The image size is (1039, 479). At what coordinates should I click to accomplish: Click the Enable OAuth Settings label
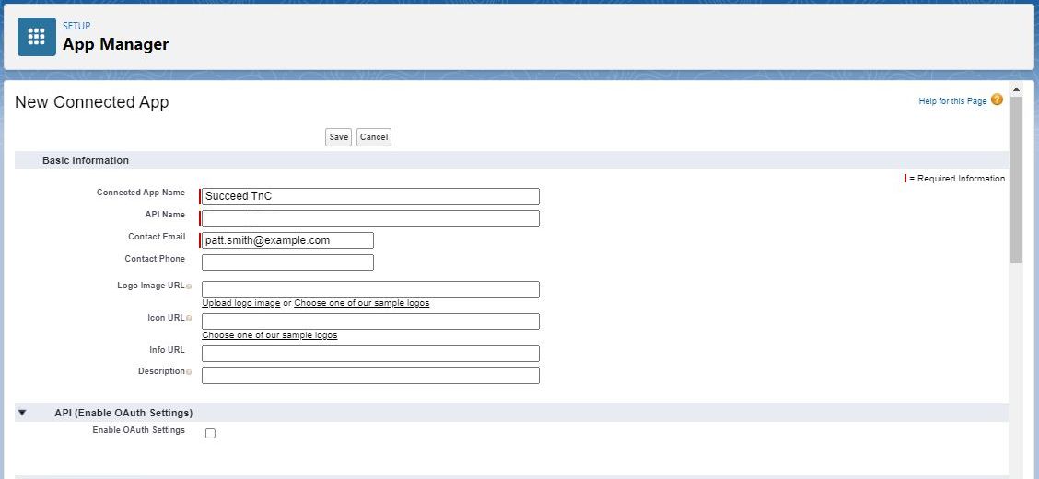(138, 430)
